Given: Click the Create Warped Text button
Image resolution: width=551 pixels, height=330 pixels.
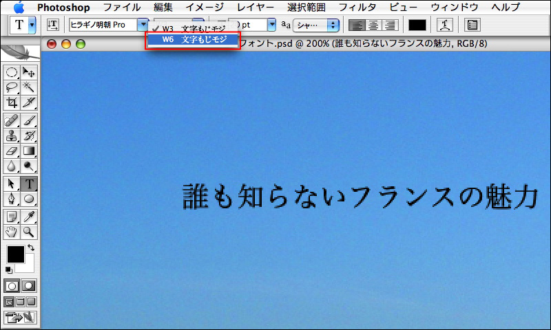Looking at the screenshot, I should point(444,25).
